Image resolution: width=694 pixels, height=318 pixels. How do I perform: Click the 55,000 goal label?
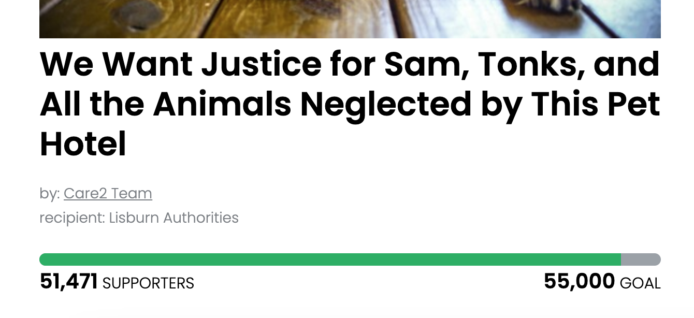[579, 281]
